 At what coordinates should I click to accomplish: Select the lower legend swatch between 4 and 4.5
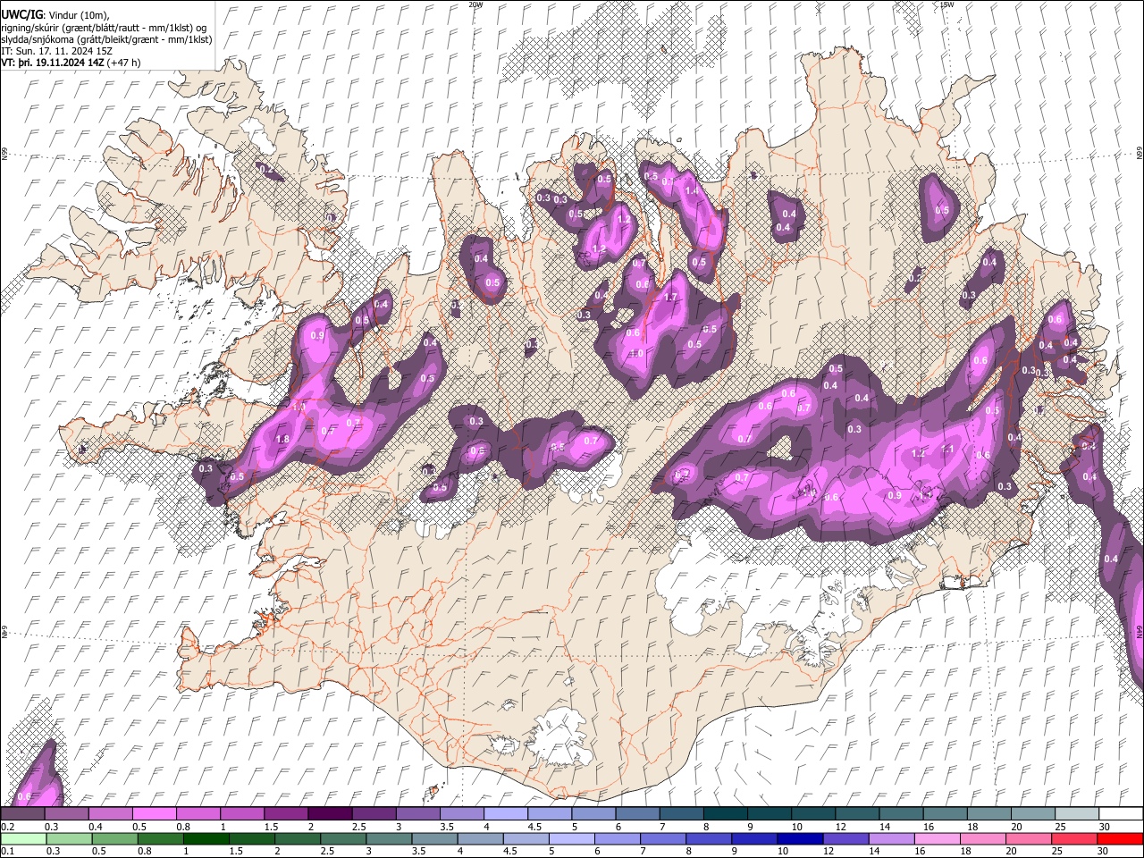click(480, 838)
